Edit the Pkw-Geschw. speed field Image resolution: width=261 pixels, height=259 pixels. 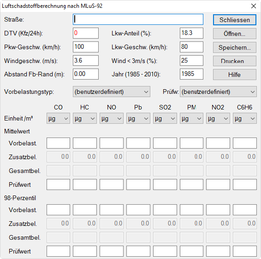pos(86,47)
